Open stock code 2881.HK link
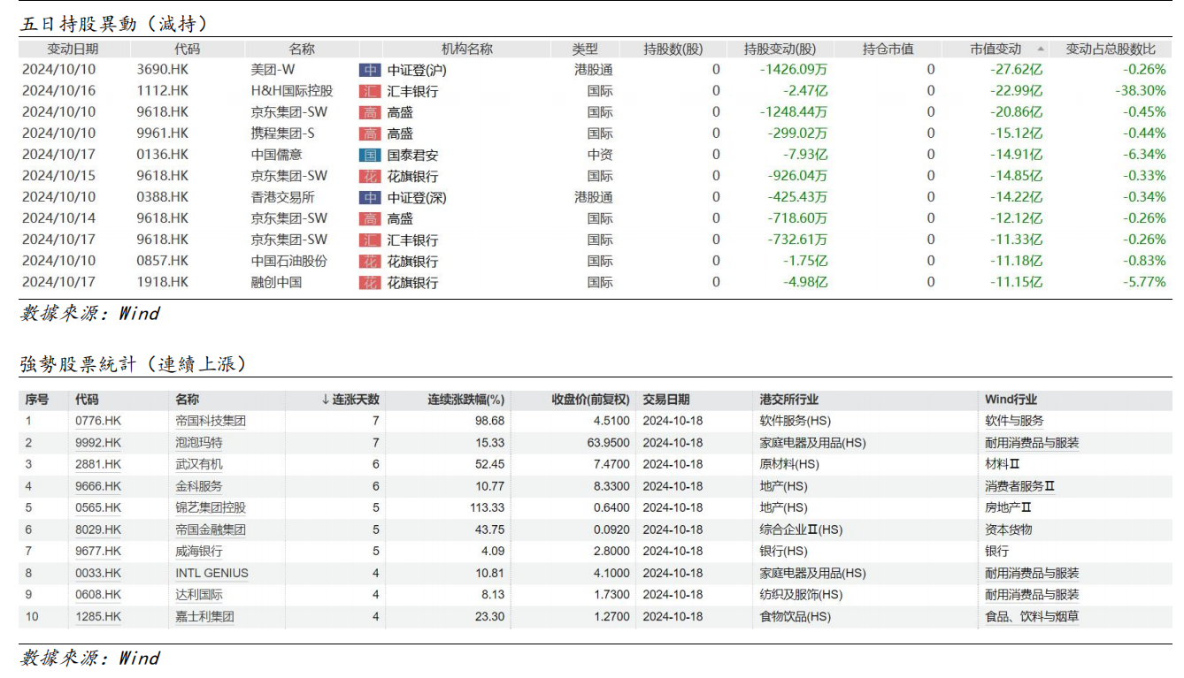This screenshot has height=678, width=1184. point(98,465)
